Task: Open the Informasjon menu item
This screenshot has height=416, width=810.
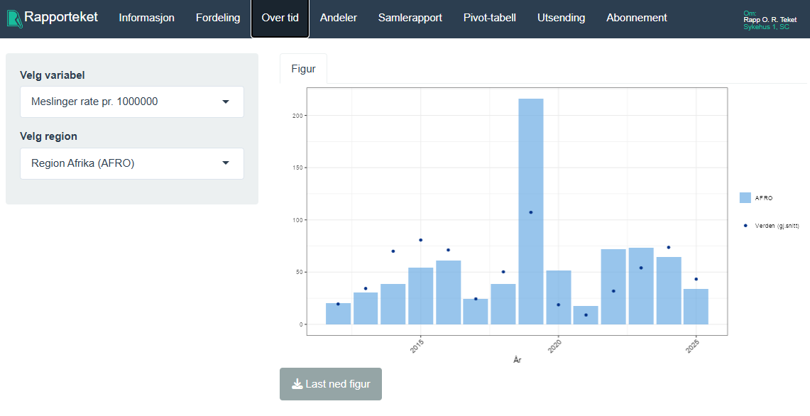Action: pos(146,18)
